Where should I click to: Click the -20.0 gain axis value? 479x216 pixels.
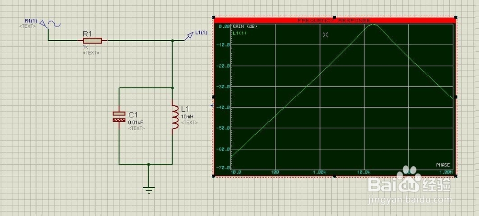coord(223,66)
